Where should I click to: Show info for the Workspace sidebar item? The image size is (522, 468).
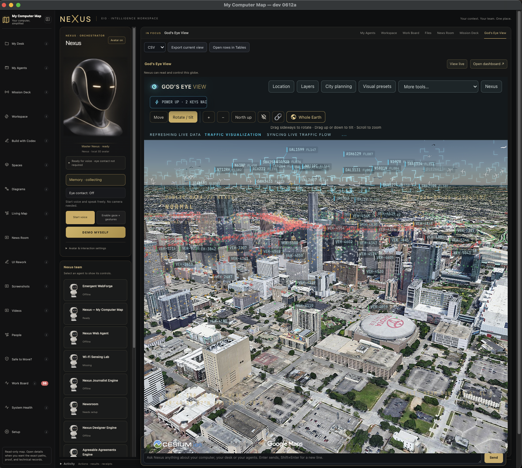pos(46,117)
